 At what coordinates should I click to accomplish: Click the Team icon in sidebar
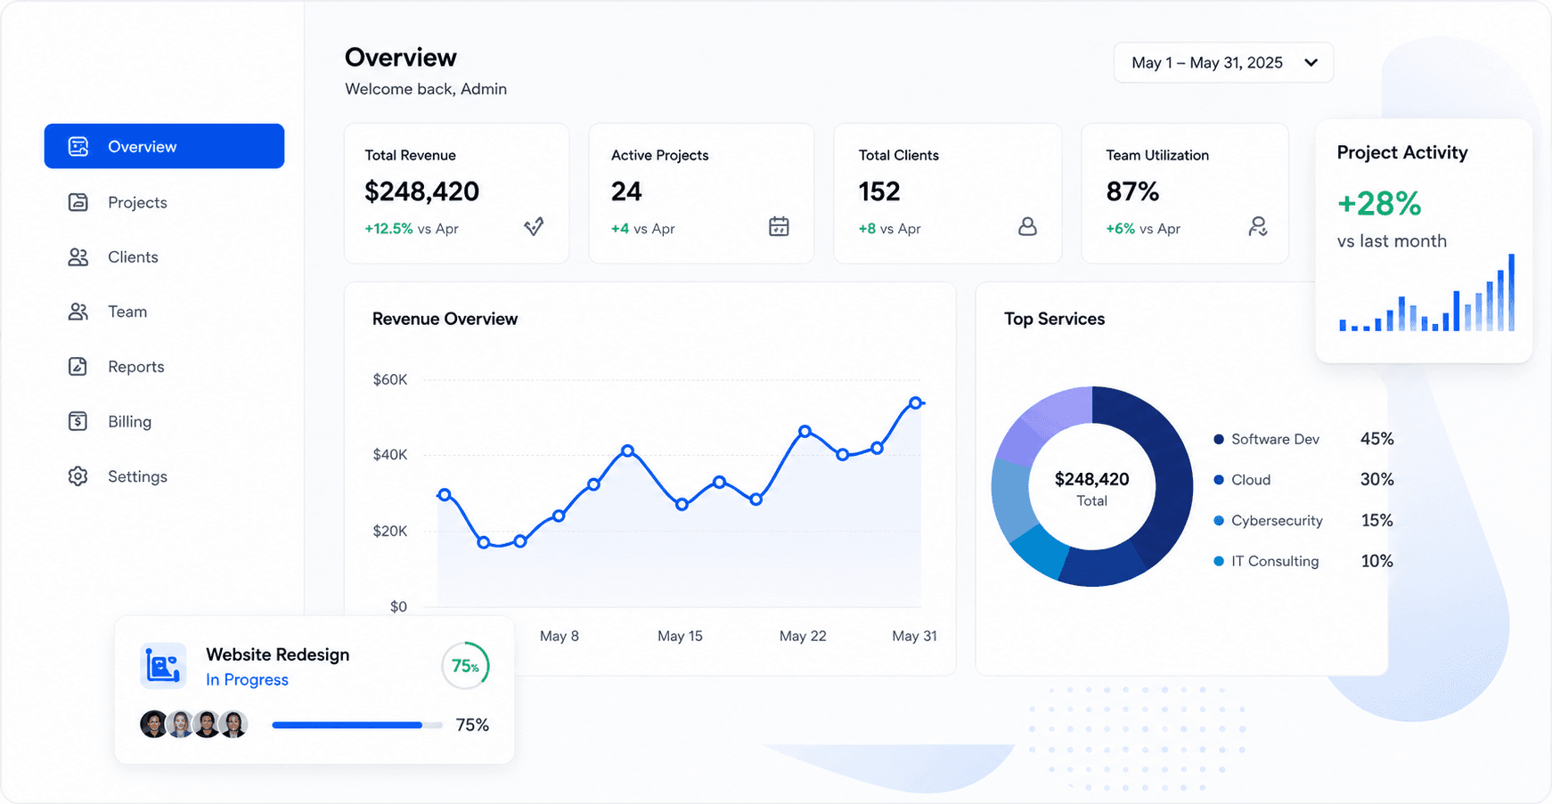coord(78,312)
